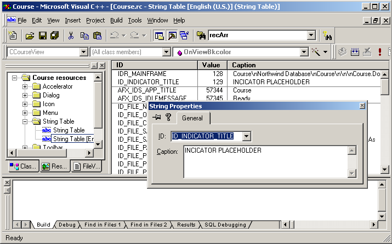Open the Project menu
392x244 pixels.
tap(95, 20)
